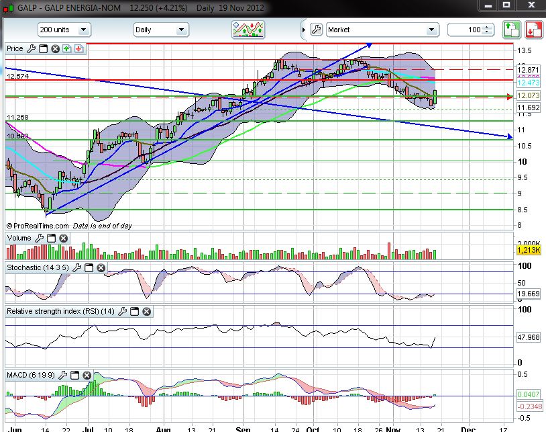Click the Sep label on the date axis
Screen dimensions: 546x432
click(243, 429)
